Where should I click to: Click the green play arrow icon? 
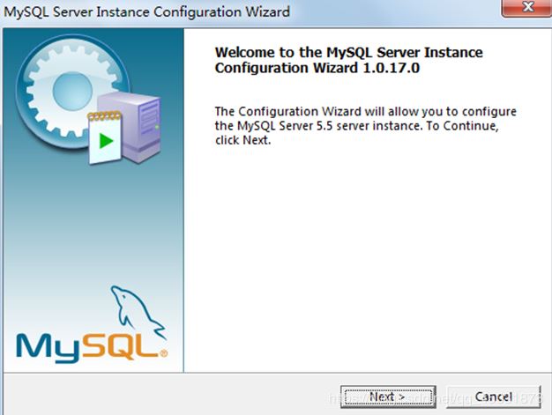(x=107, y=141)
